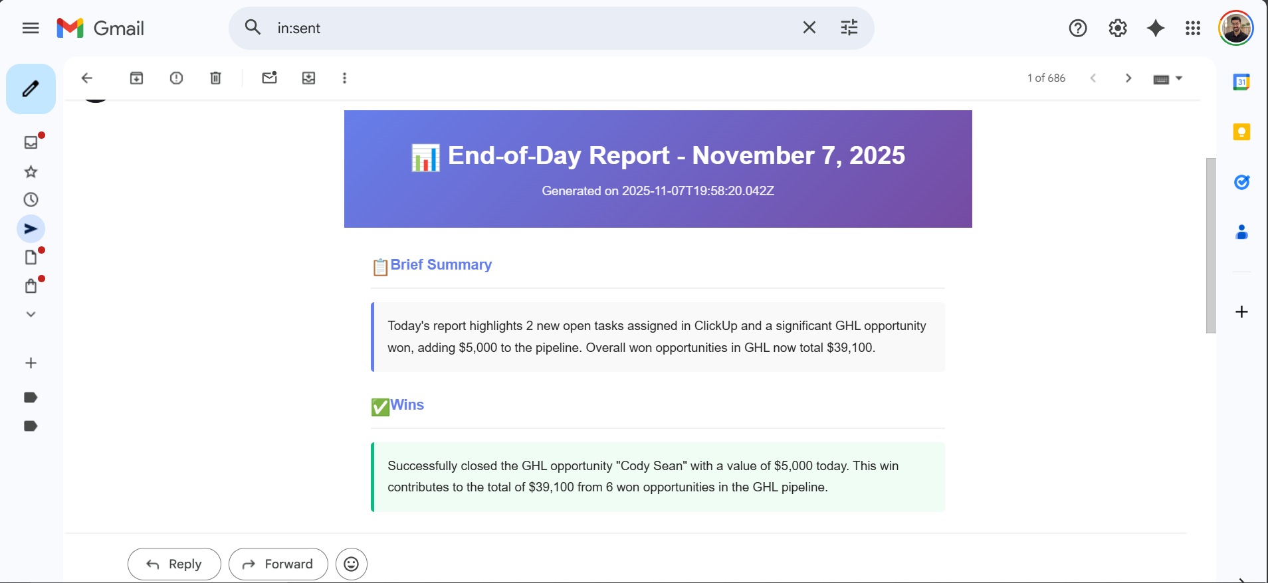Screen dimensions: 1268x583
Task: Open Gemini sparkle icon
Action: coord(1156,28)
